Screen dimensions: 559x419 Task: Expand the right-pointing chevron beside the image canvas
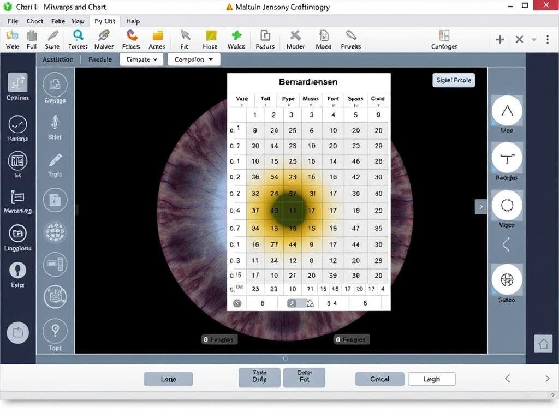(x=481, y=206)
